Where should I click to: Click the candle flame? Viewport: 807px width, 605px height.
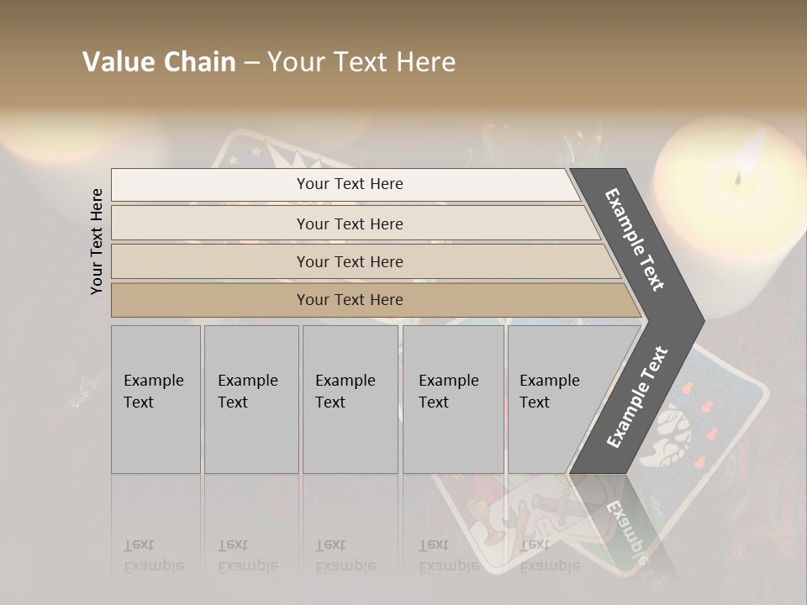coord(738,176)
